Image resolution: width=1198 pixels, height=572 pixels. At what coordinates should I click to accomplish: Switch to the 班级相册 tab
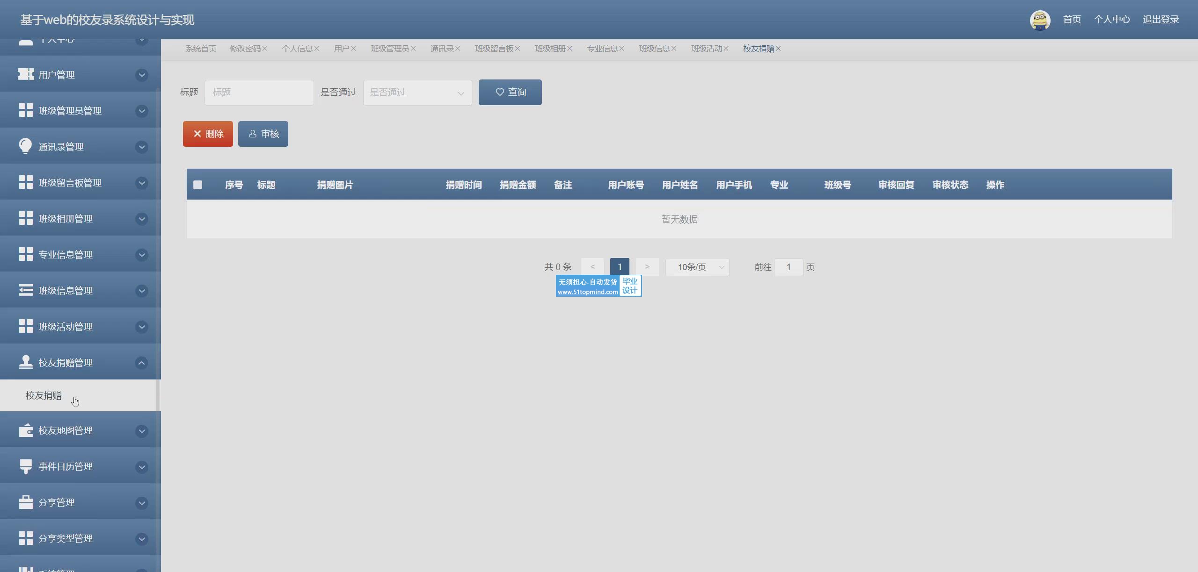point(550,49)
